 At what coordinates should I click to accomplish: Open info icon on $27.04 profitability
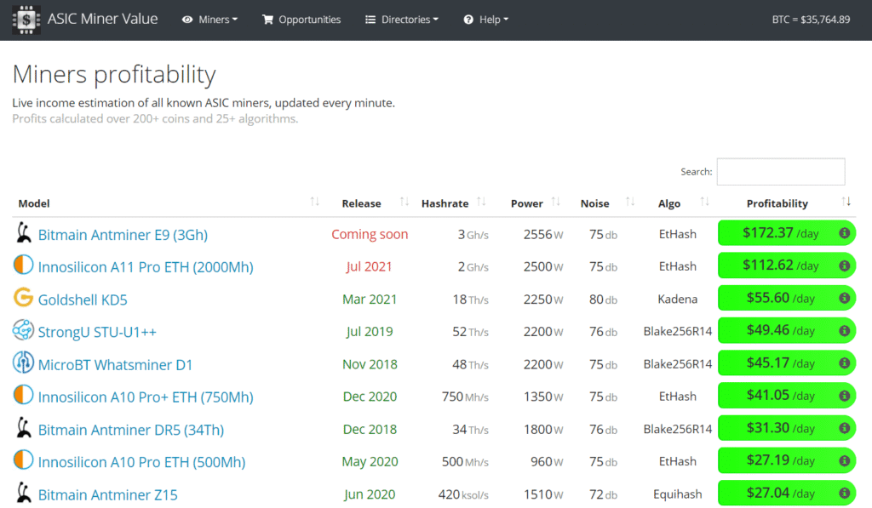coord(844,493)
